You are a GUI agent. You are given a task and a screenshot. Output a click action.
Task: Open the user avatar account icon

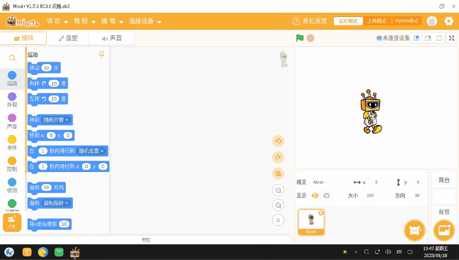(x=432, y=21)
